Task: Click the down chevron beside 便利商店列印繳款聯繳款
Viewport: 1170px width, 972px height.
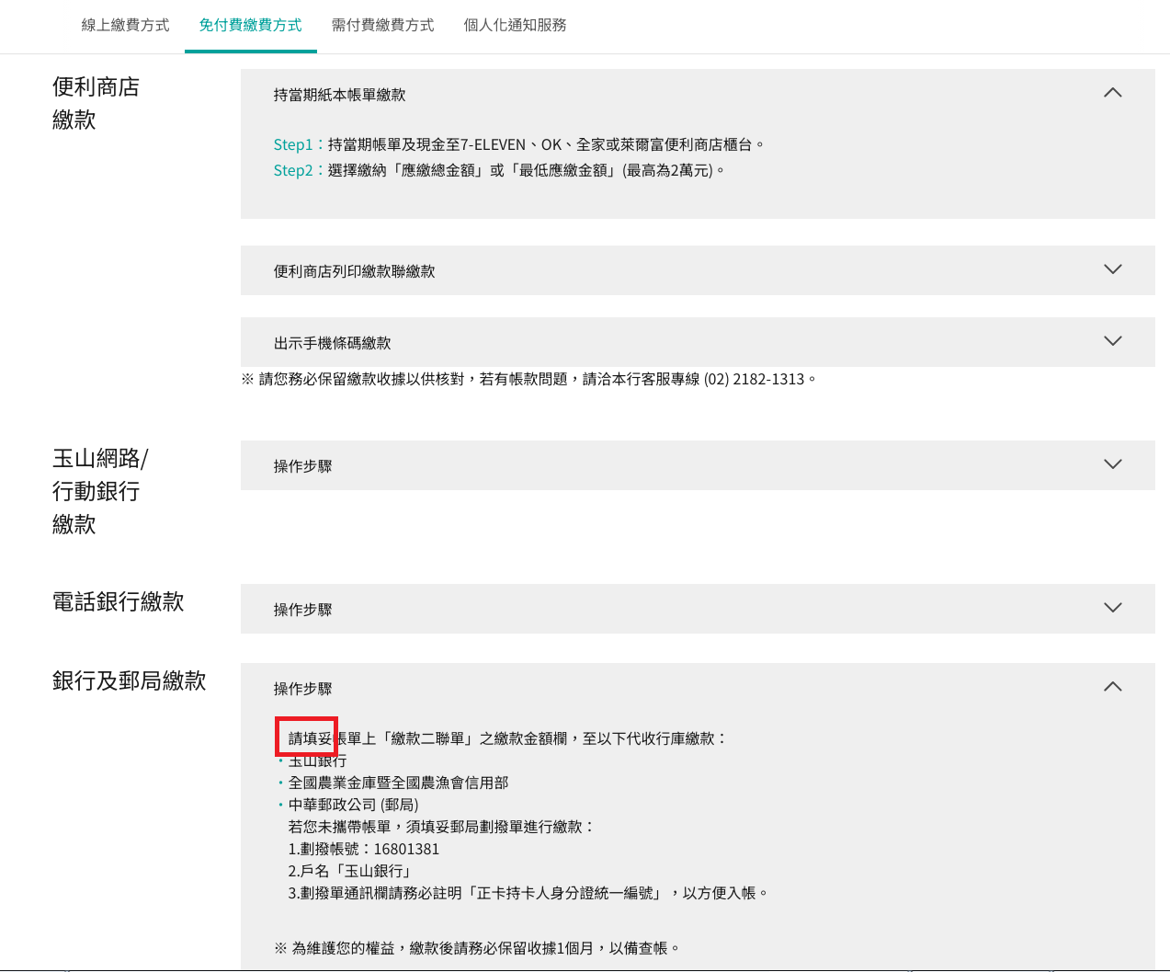Action: (x=1112, y=269)
